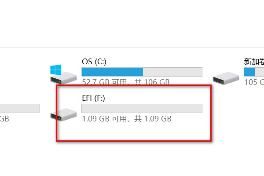Click the Windows logo on the C: drive
Screen dimensions: 264x176
[56, 70]
